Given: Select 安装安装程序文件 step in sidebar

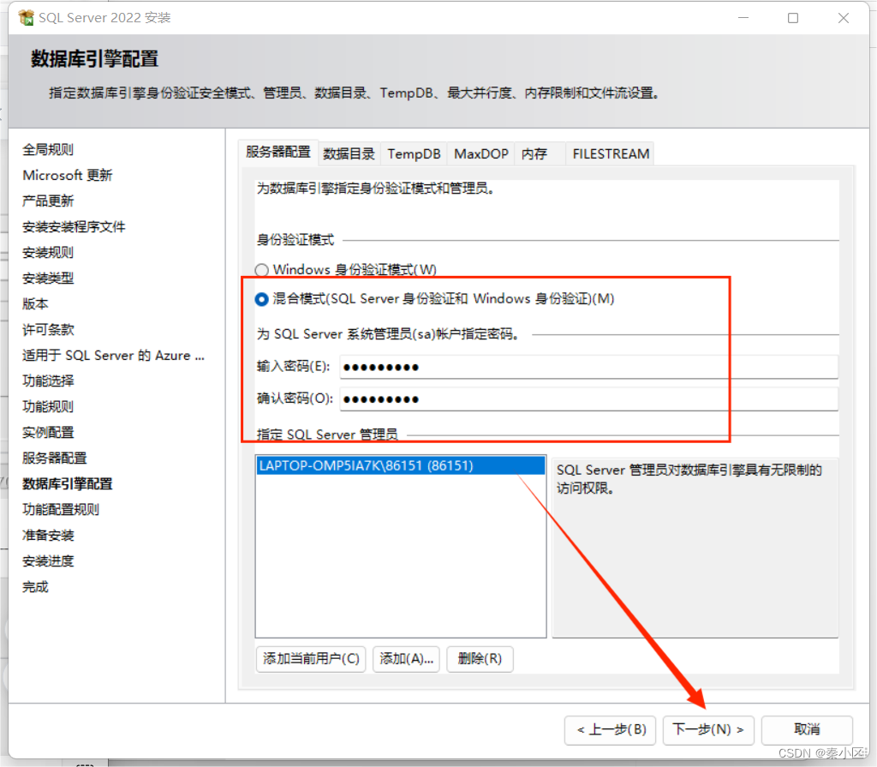Looking at the screenshot, I should pos(74,227).
